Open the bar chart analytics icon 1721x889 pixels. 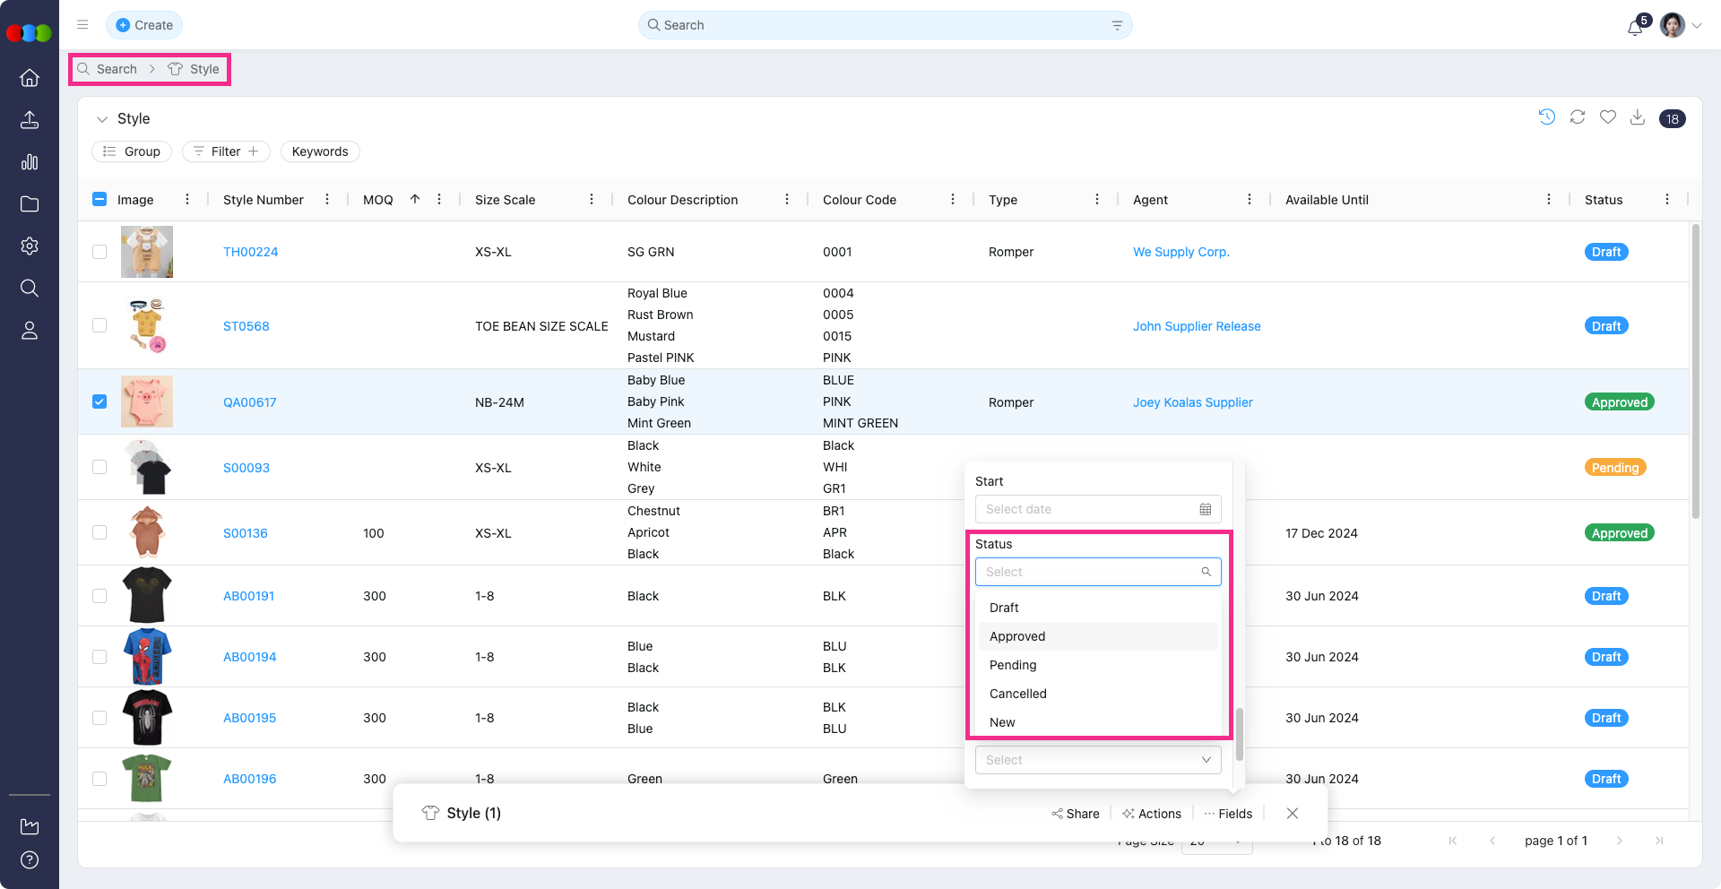pyautogui.click(x=30, y=162)
